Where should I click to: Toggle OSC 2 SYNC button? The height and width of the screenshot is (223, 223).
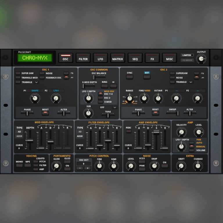(x=130, y=77)
